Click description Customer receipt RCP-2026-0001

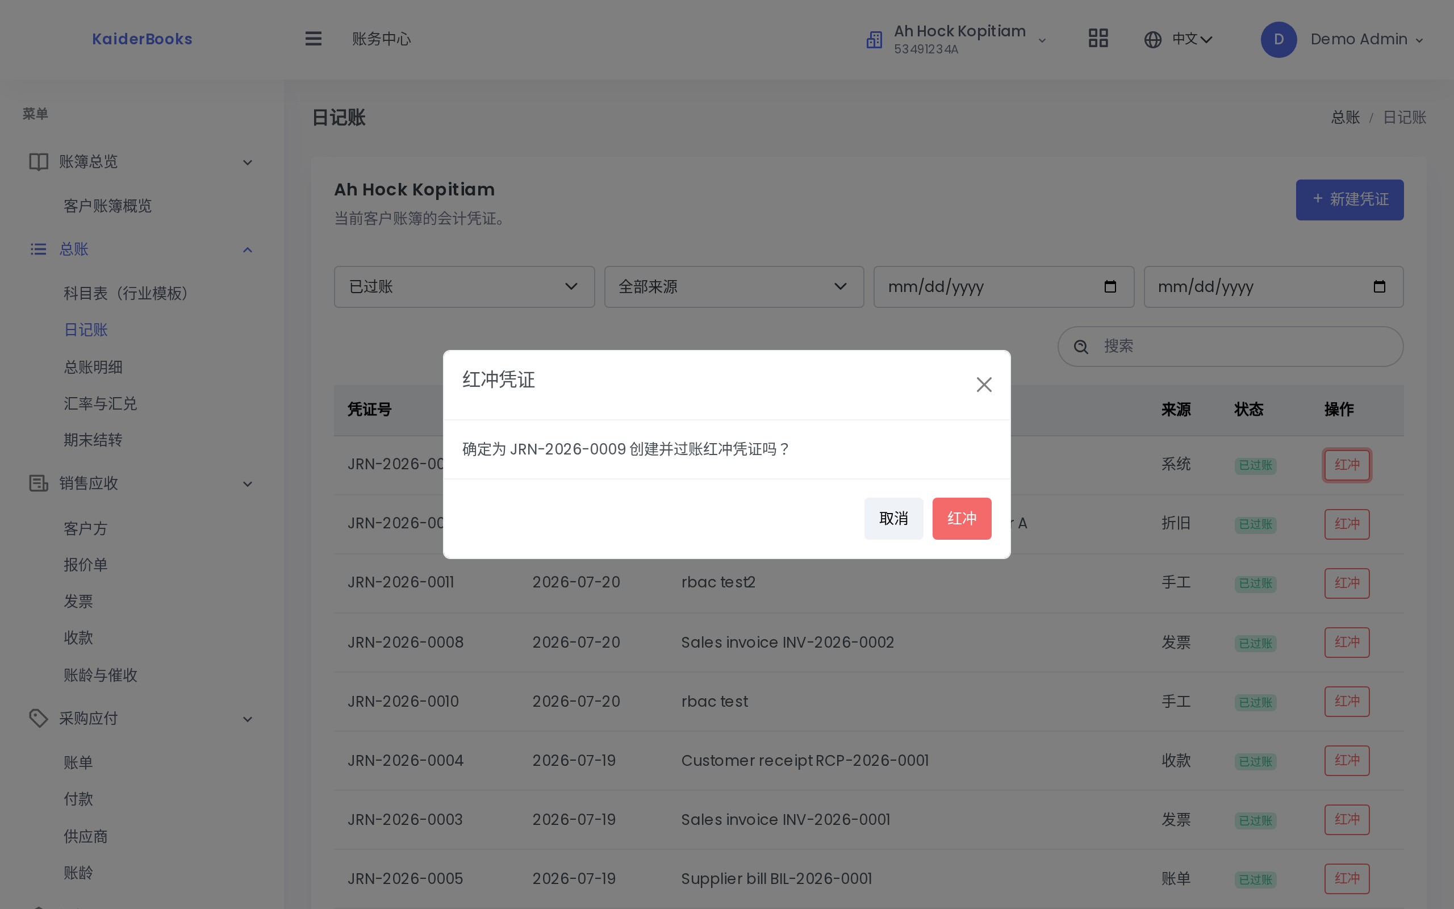click(804, 761)
